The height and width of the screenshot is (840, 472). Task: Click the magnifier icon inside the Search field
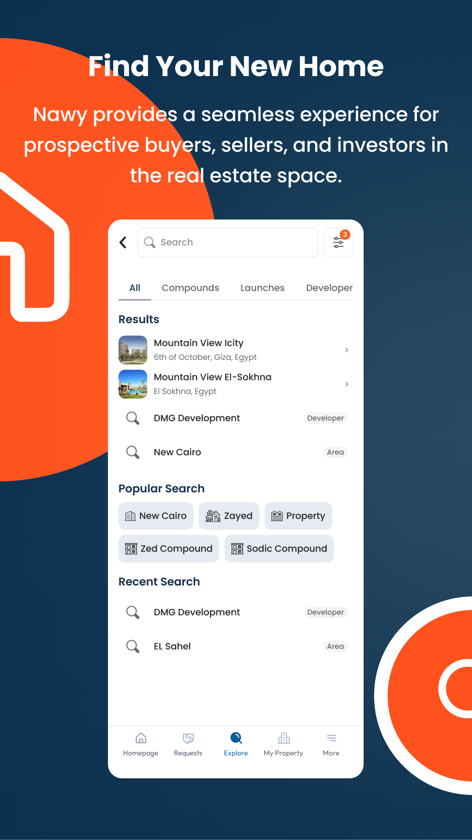[x=149, y=242]
